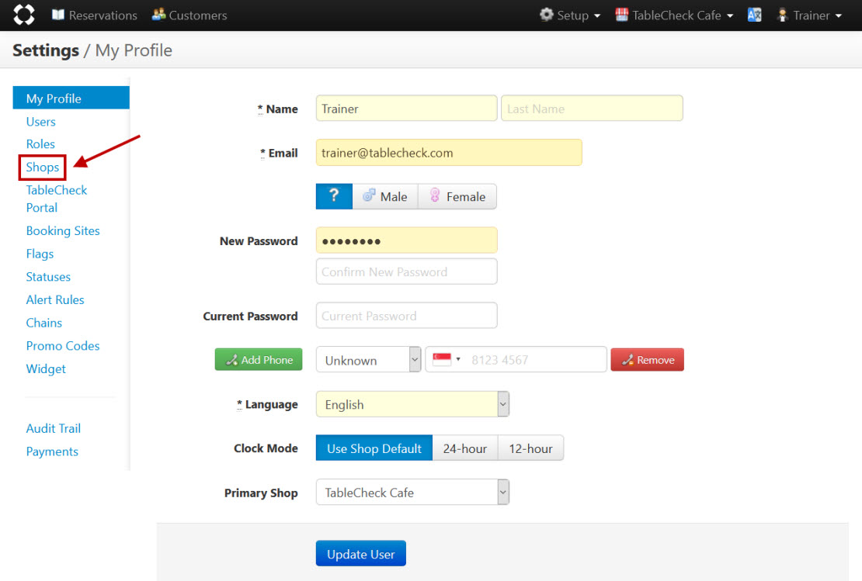This screenshot has height=581, width=862.
Task: Open Widget in the sidebar
Action: [x=46, y=369]
